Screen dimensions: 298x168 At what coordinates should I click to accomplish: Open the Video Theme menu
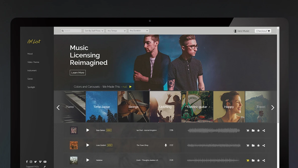point(33,62)
